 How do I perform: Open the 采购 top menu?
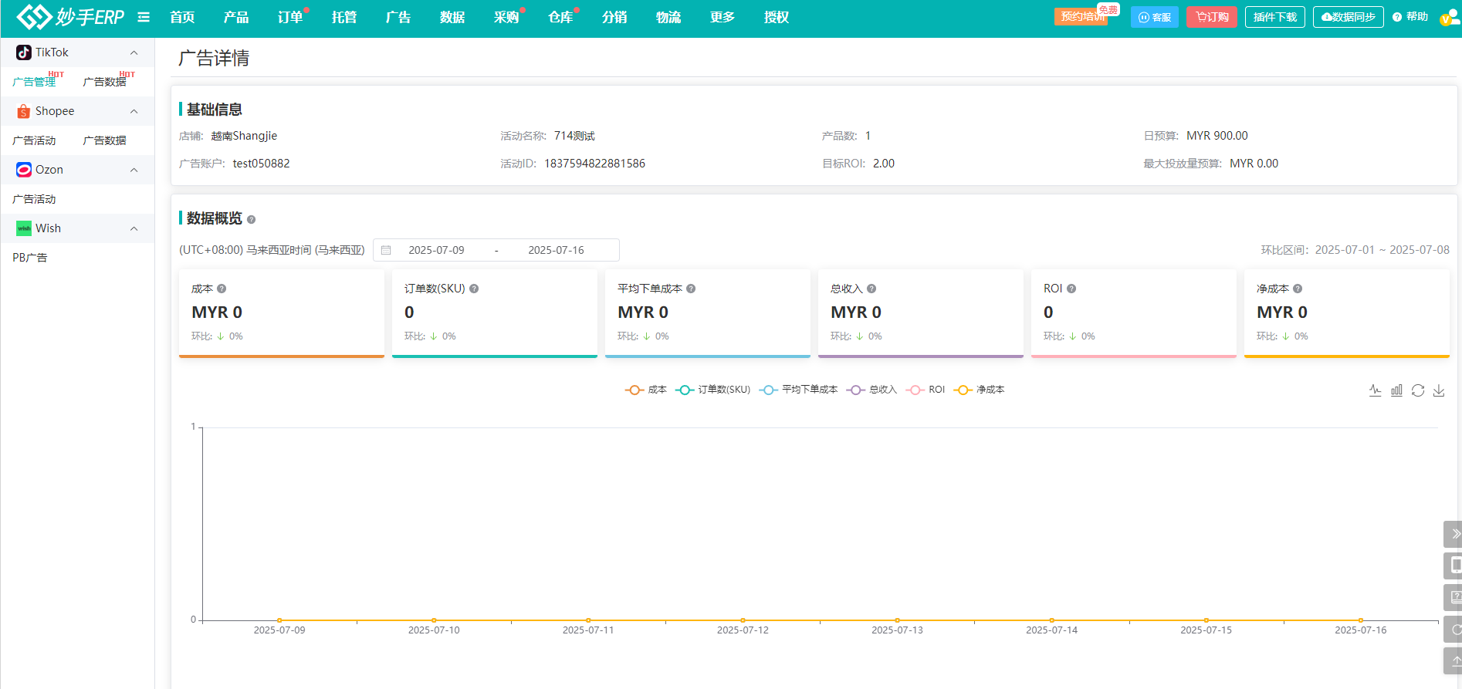click(x=506, y=17)
